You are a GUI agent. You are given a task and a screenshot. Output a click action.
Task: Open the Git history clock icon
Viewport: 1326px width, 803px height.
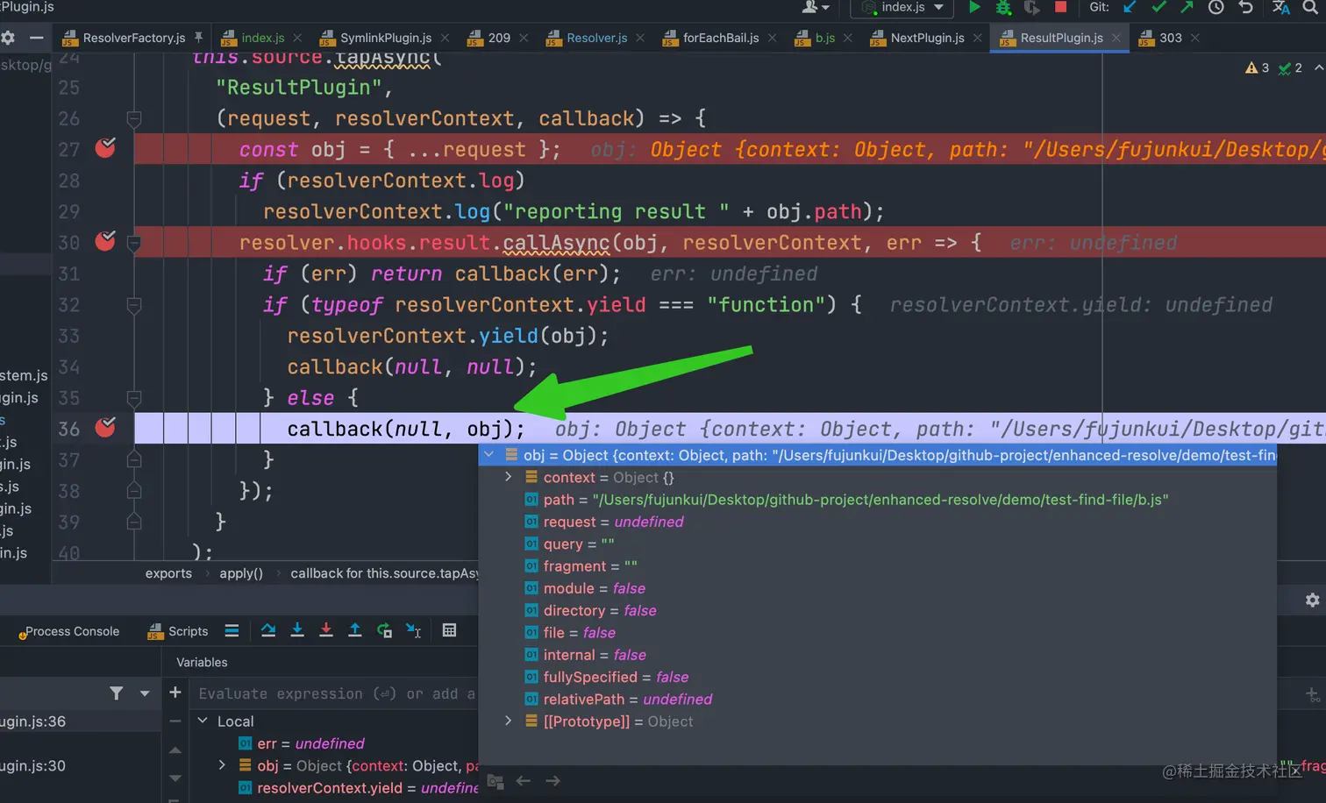tap(1215, 7)
